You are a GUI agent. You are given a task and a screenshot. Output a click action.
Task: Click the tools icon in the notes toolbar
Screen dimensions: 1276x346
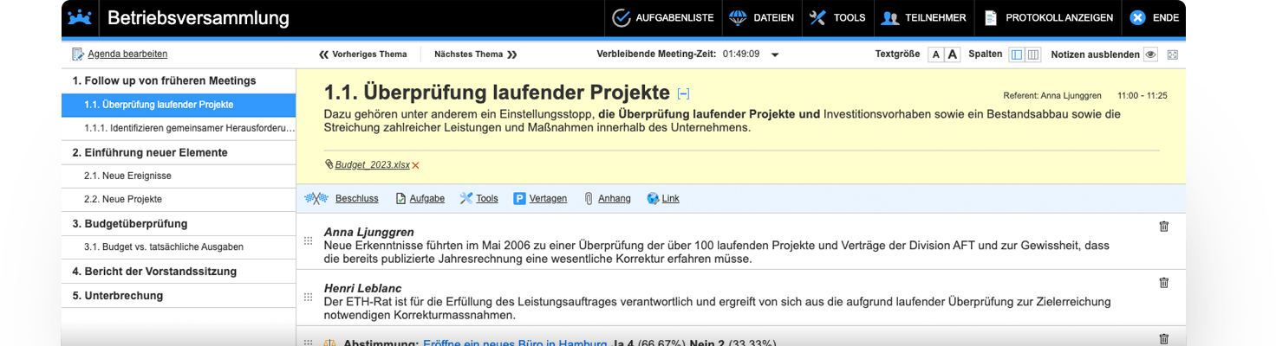point(466,198)
